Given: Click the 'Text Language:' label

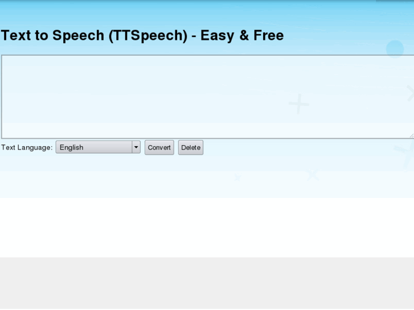Looking at the screenshot, I should tap(27, 147).
